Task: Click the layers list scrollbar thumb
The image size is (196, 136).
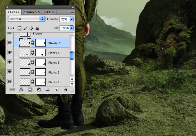Action: (x=72, y=56)
